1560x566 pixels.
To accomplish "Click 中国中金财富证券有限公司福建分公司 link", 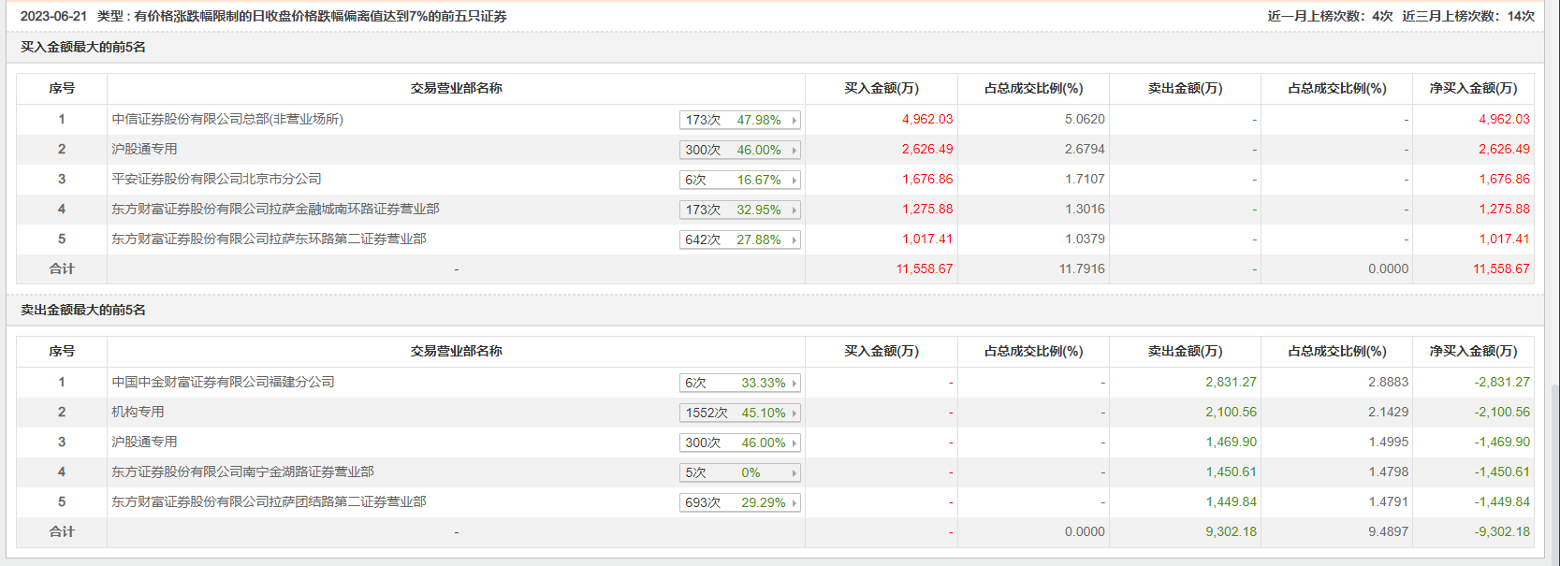I will pos(223,382).
